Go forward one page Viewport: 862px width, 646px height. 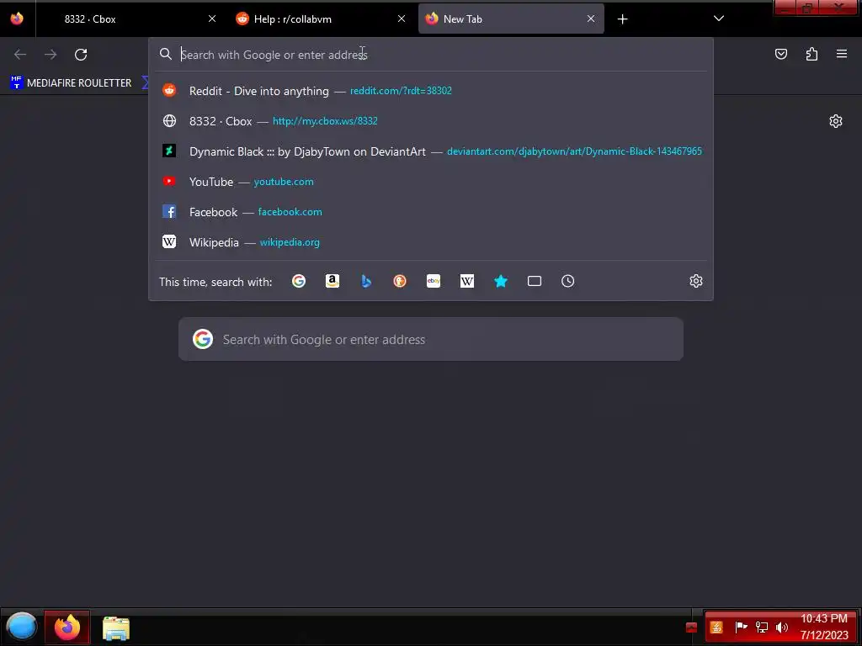pos(51,55)
